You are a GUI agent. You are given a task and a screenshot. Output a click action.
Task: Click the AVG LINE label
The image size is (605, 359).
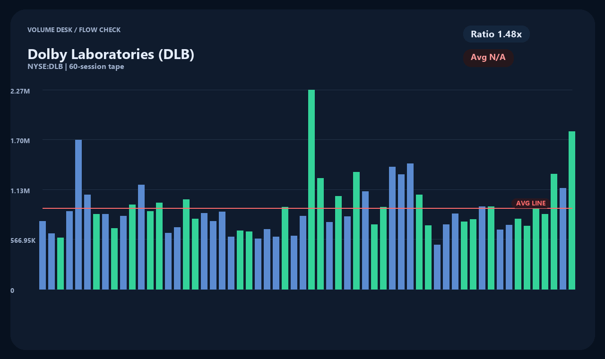531,203
